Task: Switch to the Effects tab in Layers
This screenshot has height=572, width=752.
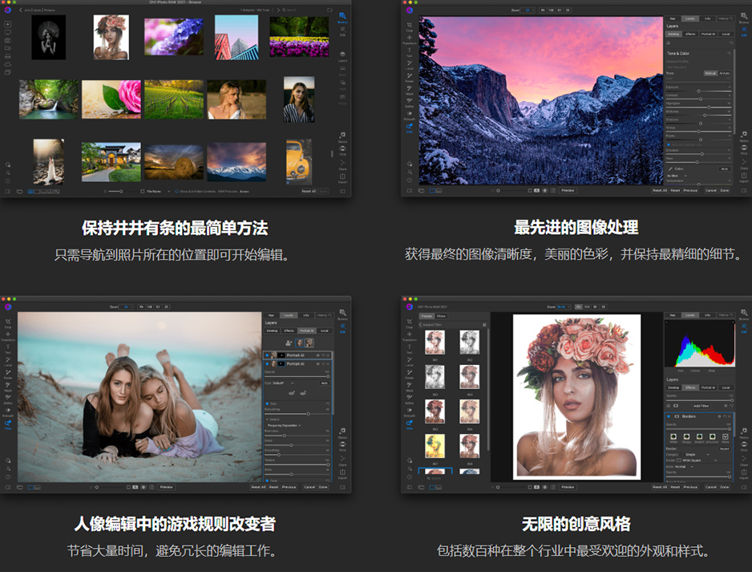Action: 691,387
